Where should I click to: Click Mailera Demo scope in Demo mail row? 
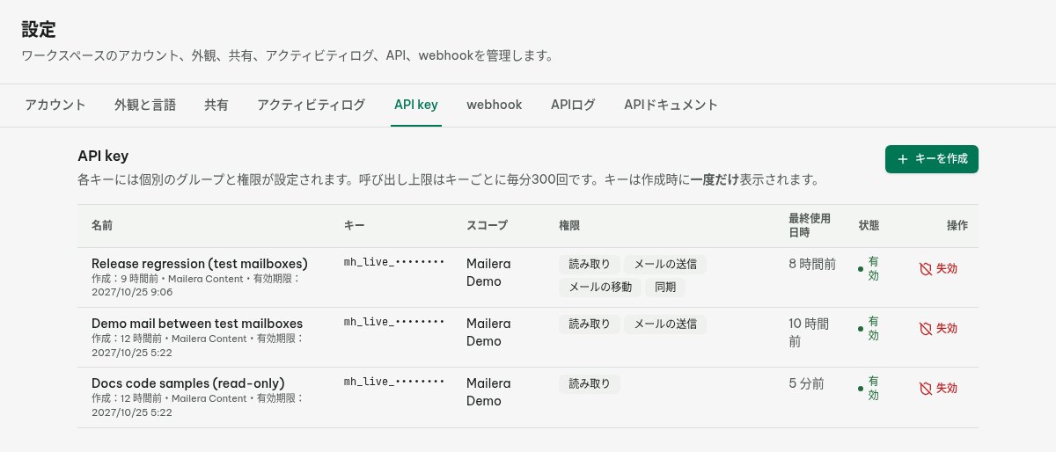coord(488,332)
